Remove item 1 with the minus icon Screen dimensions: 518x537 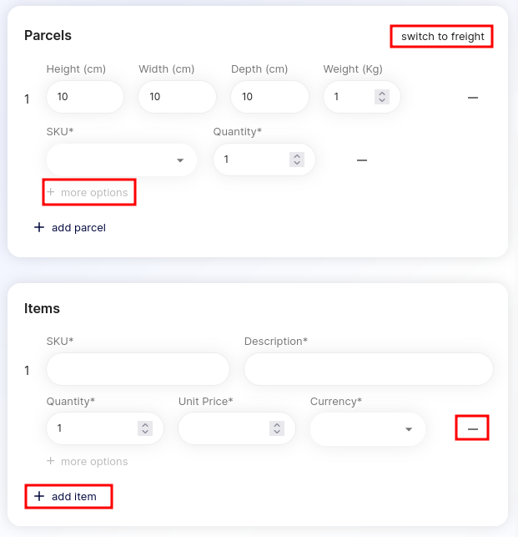click(472, 428)
